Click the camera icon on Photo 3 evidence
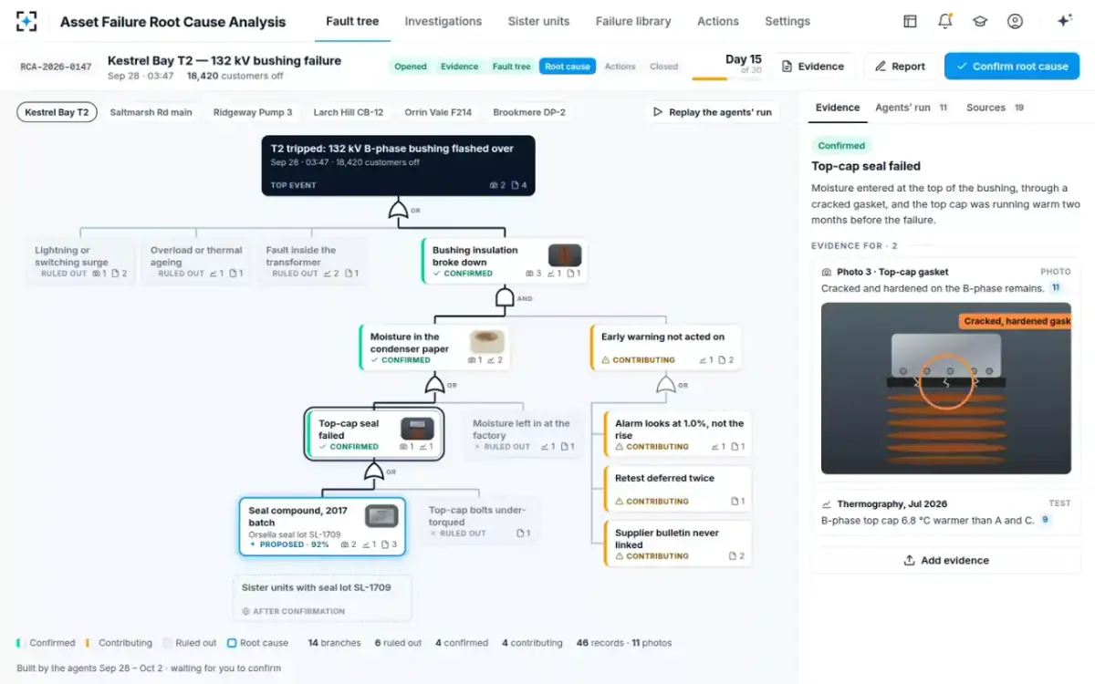This screenshot has height=684, width=1095. pos(827,272)
